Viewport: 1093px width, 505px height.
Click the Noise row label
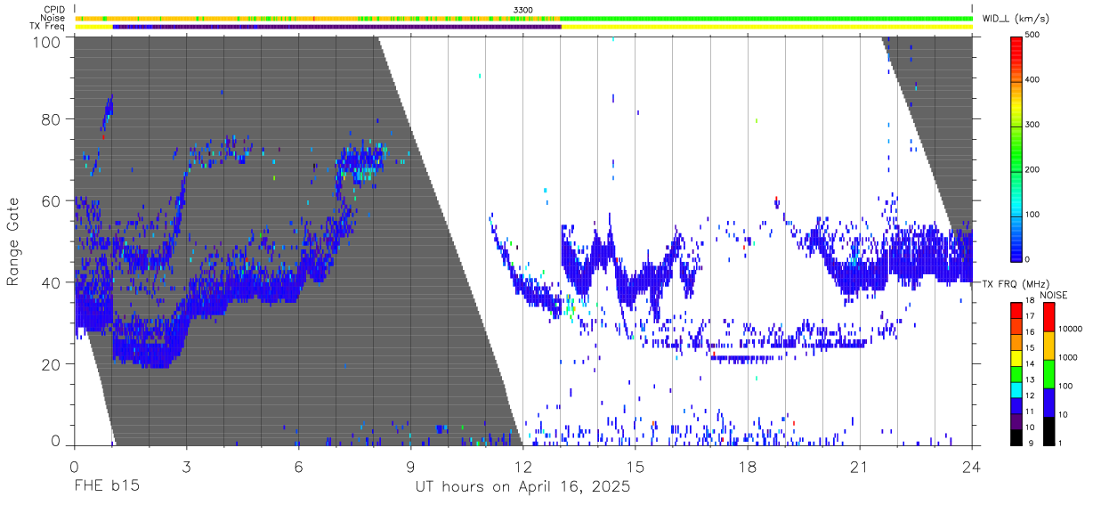coord(53,18)
